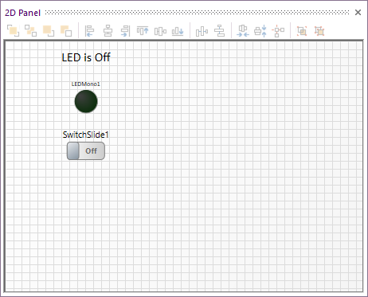Ungroup objects with last toolbar icon

click(319, 31)
